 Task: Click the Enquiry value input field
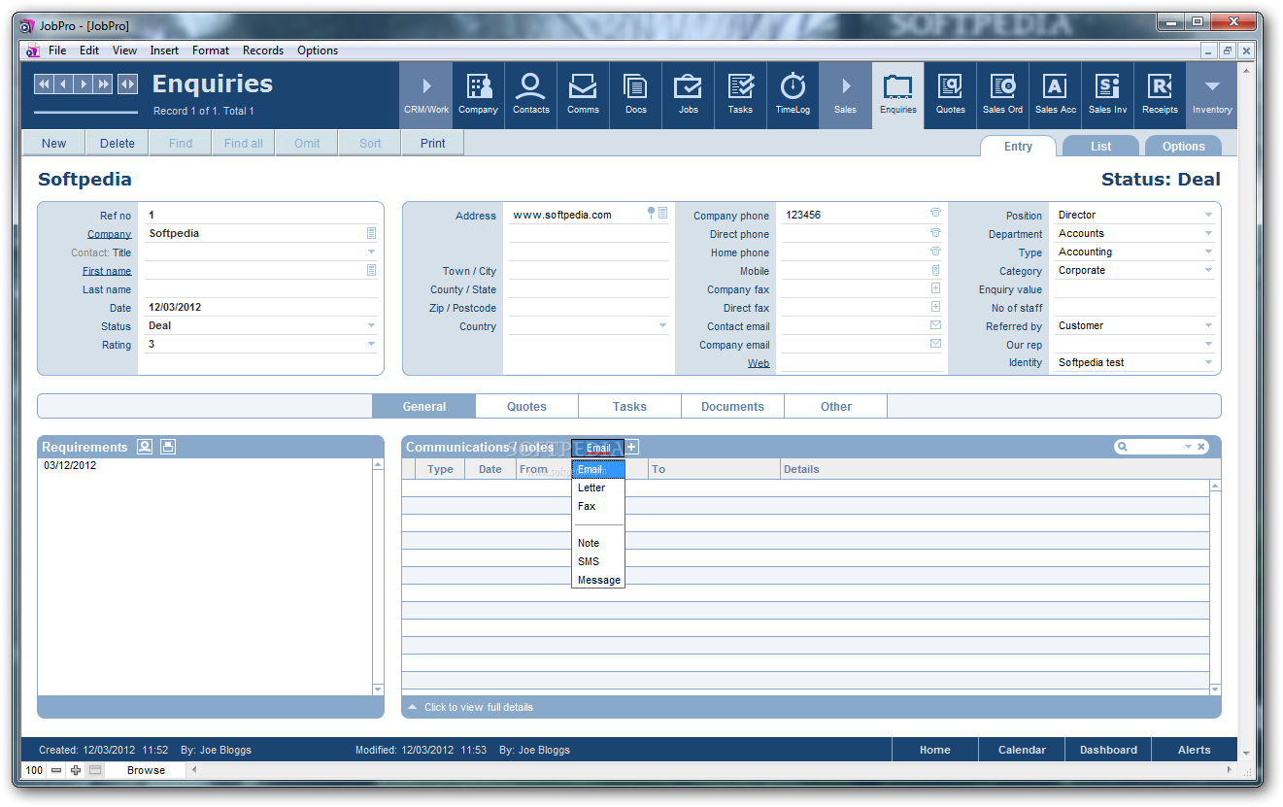pyautogui.click(x=1134, y=288)
